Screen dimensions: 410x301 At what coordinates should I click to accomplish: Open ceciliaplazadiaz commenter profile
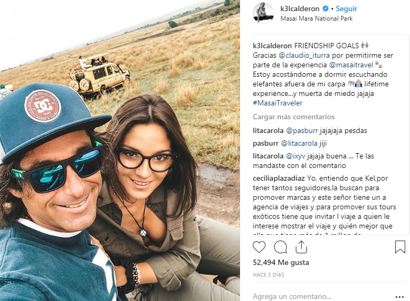[x=279, y=179]
